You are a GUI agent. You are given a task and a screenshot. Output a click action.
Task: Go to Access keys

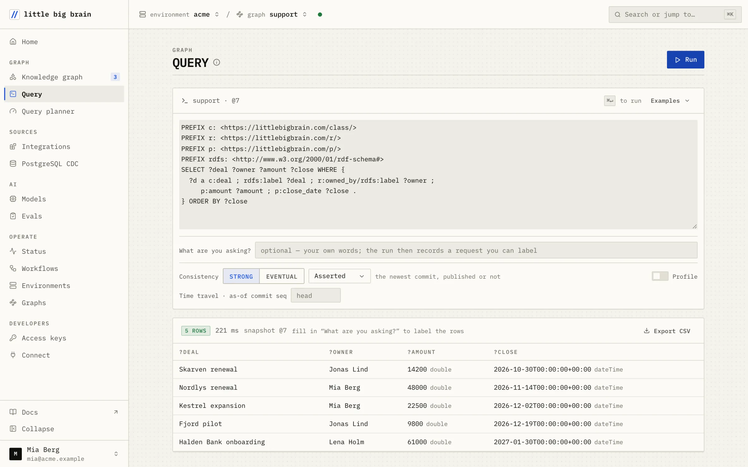64,338
